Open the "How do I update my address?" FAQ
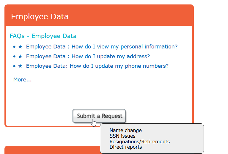Image resolution: width=228 pixels, height=154 pixels. [88, 56]
